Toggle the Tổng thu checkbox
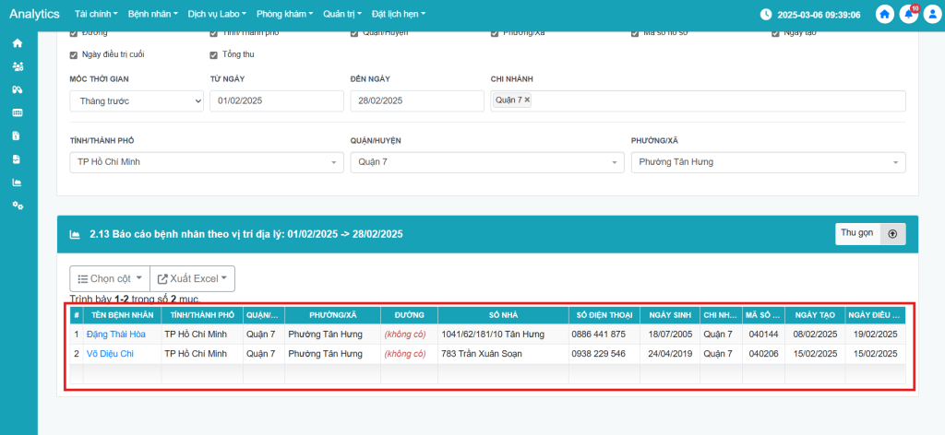Viewport: 945px width, 435px height. (x=214, y=54)
